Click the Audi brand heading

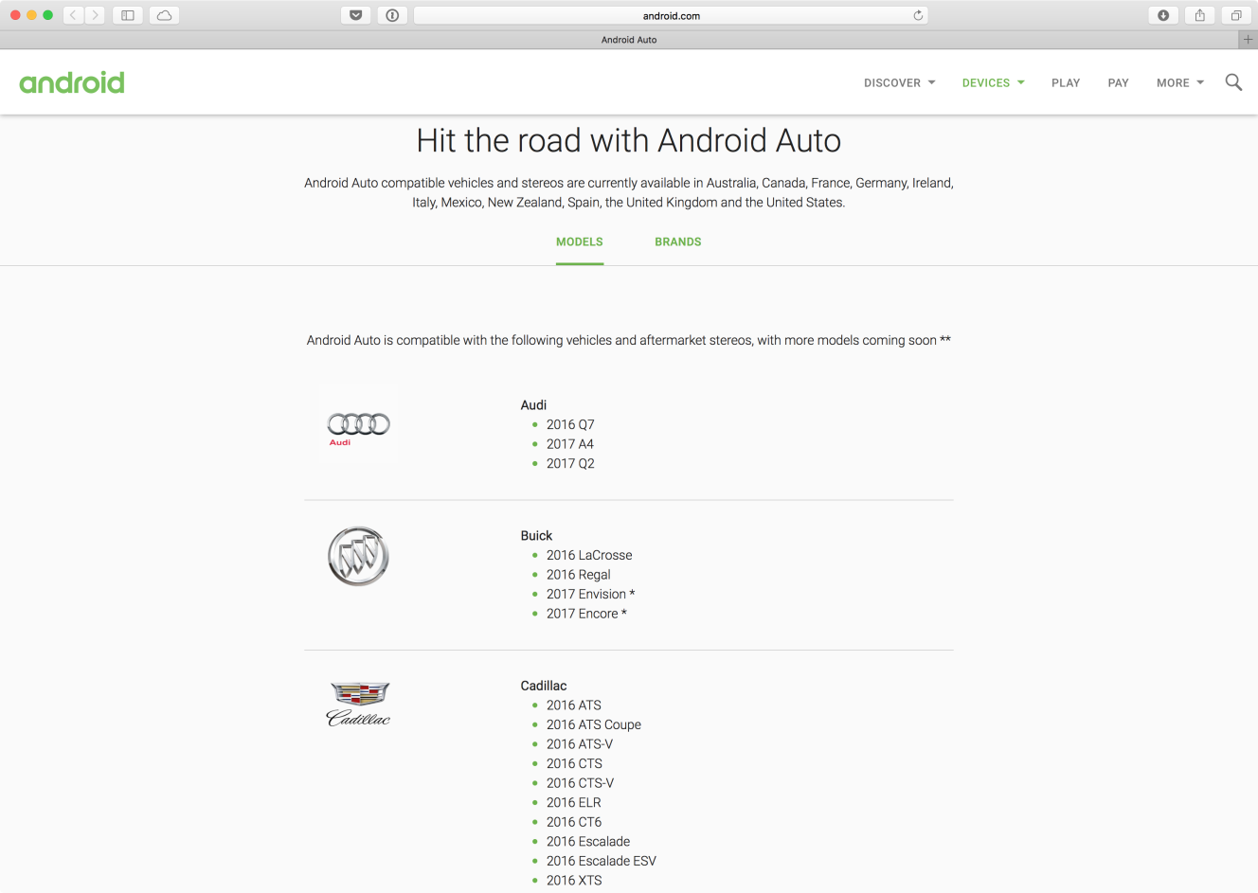533,404
